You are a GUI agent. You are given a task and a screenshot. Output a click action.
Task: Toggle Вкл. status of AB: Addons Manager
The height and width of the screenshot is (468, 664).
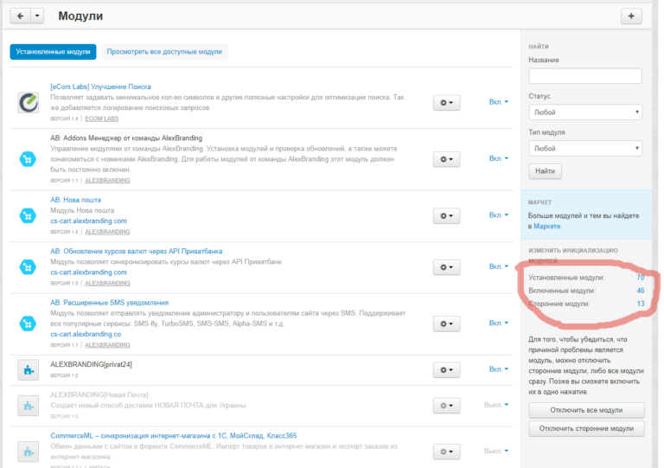498,158
